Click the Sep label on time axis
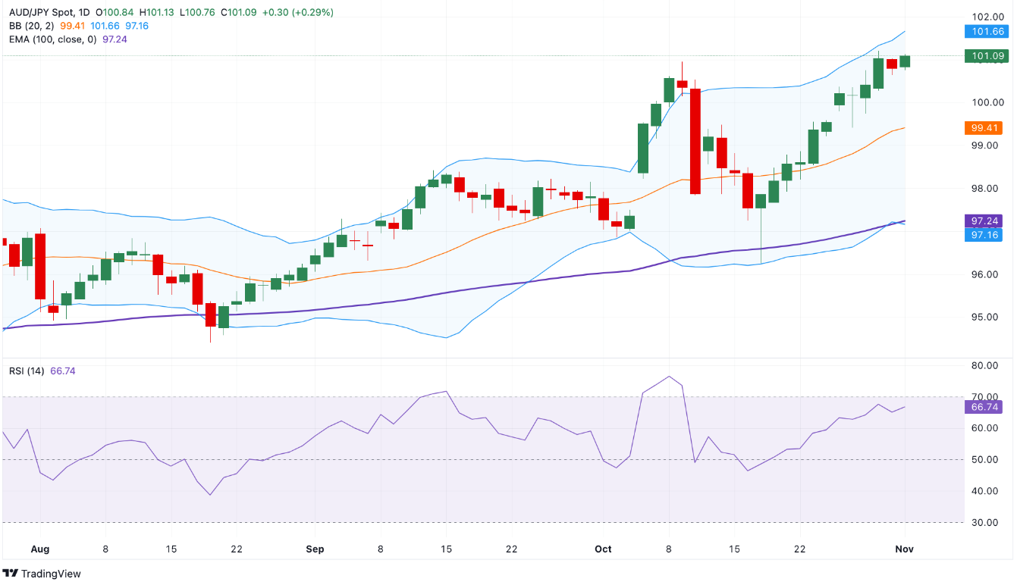The image size is (1017, 582). coord(315,549)
